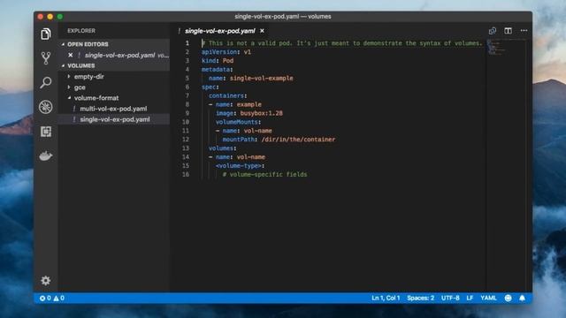Viewport: 566px width, 318px height.
Task: Open multi-vol-ex-pod.yaml file
Action: (113, 109)
